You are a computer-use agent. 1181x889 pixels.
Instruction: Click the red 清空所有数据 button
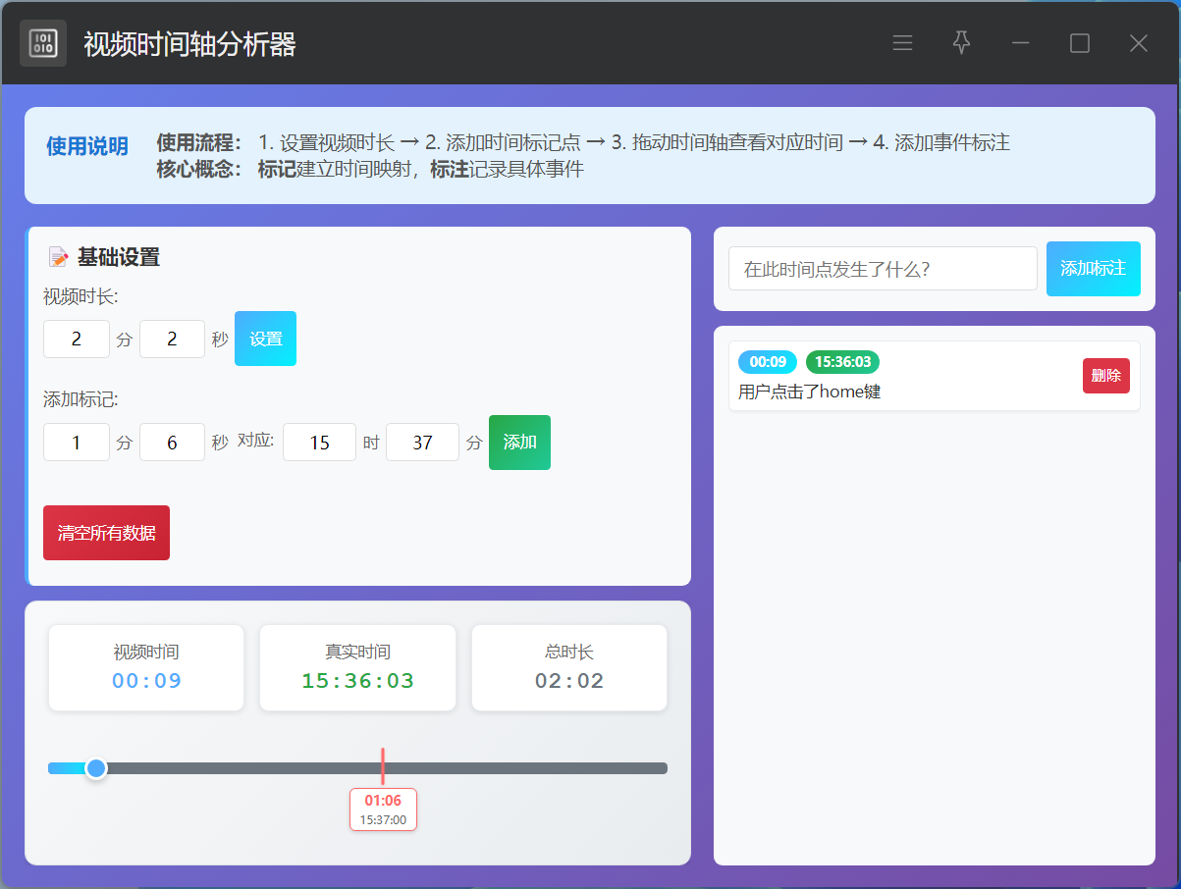[106, 533]
